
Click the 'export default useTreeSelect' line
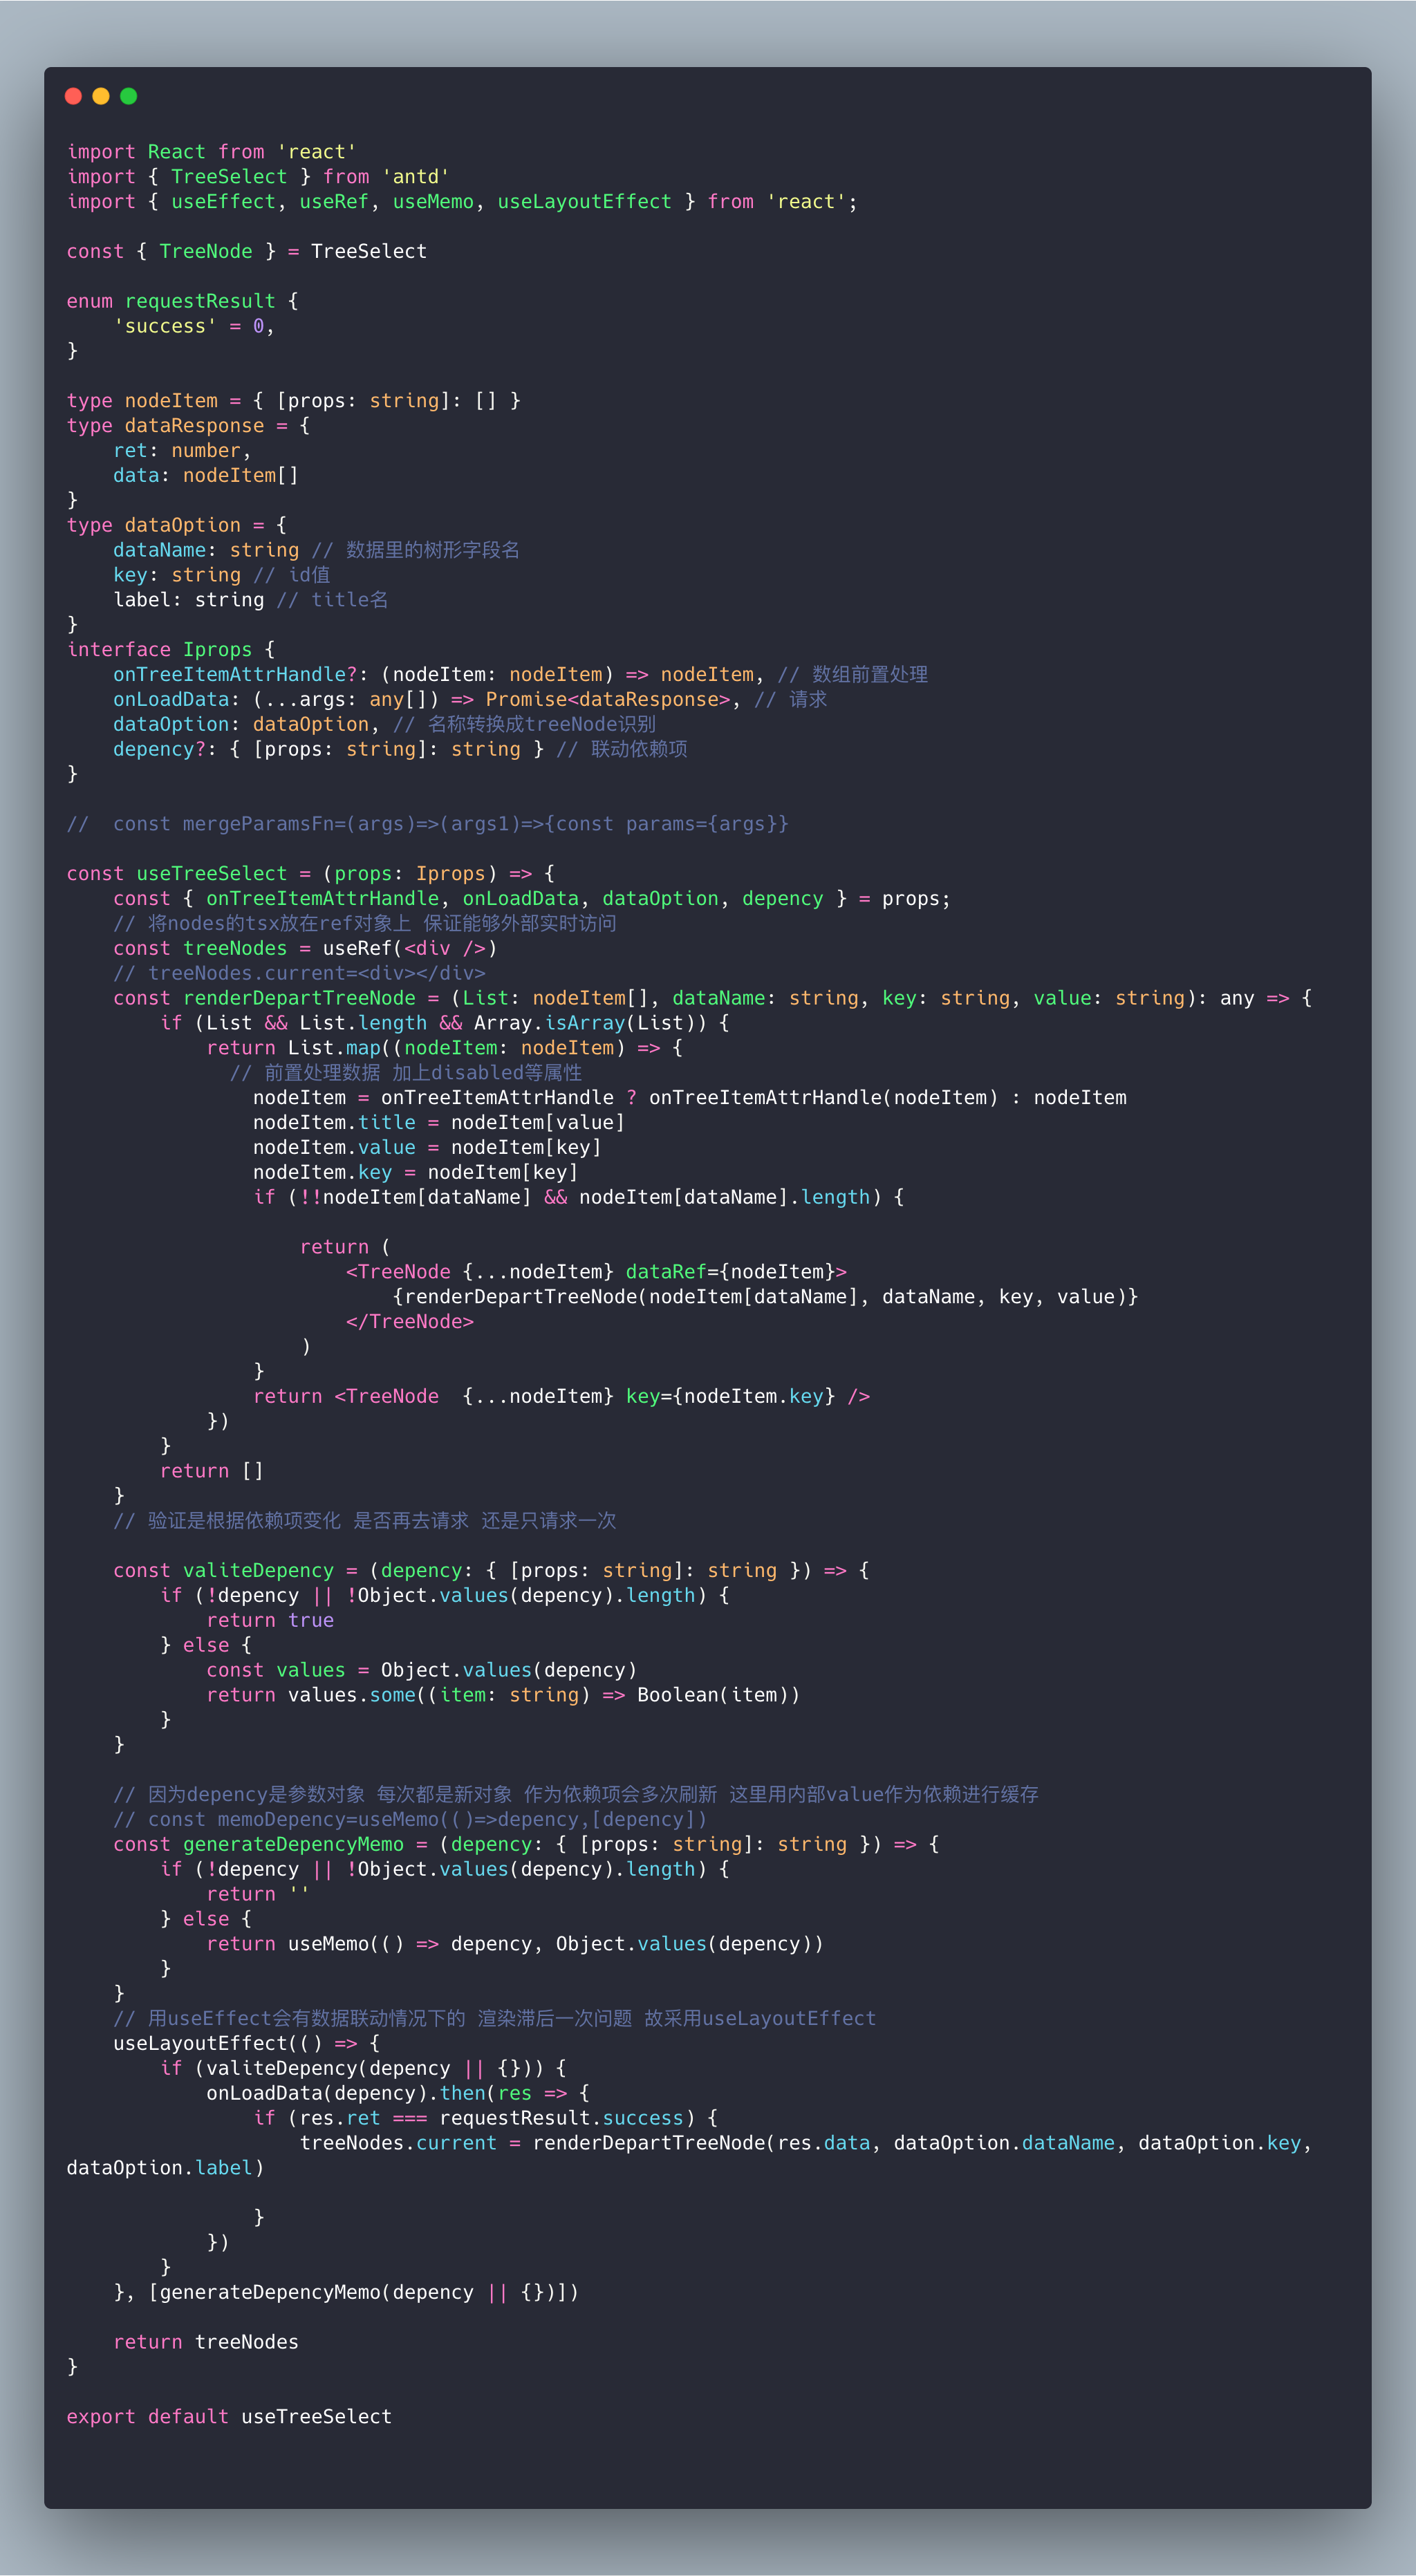(x=229, y=2417)
